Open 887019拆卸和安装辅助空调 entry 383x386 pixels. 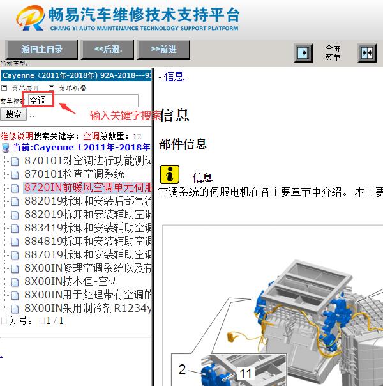pos(88,254)
